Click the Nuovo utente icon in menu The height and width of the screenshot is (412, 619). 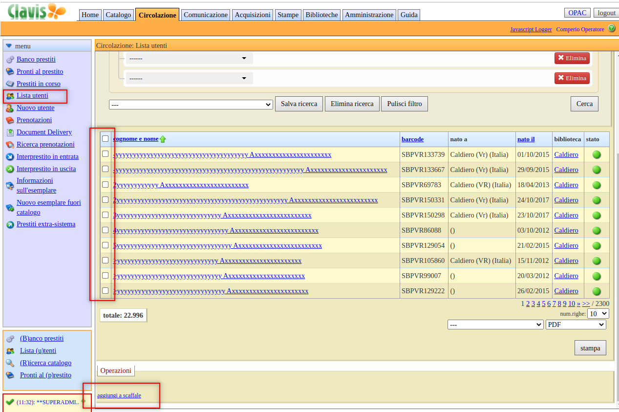point(10,108)
